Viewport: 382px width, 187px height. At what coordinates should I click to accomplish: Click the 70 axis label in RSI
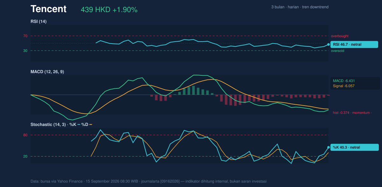pos(25,36)
